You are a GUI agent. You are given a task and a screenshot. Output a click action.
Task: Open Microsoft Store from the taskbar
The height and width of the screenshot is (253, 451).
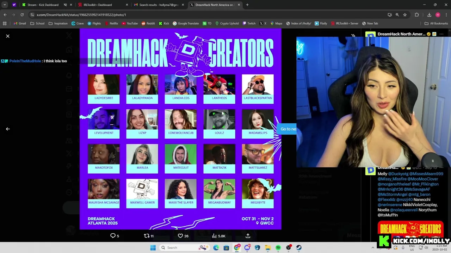[x=226, y=248]
